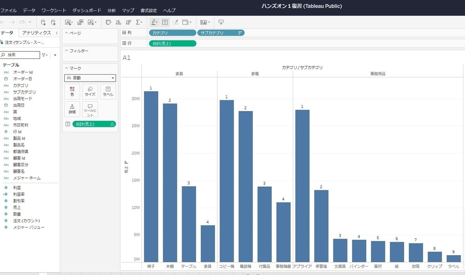Click the Sort Descending toolbar icon
Image resolution: width=465 pixels, height=275 pixels.
tap(129, 22)
